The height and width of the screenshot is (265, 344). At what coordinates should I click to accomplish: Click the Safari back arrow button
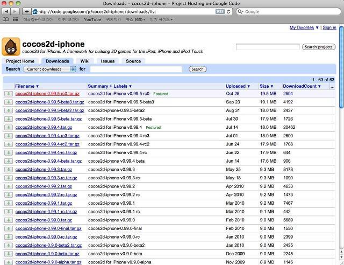click(6, 11)
